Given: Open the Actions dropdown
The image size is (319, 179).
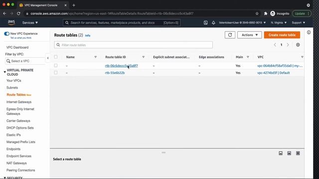Looking at the screenshot, I should 250,35.
